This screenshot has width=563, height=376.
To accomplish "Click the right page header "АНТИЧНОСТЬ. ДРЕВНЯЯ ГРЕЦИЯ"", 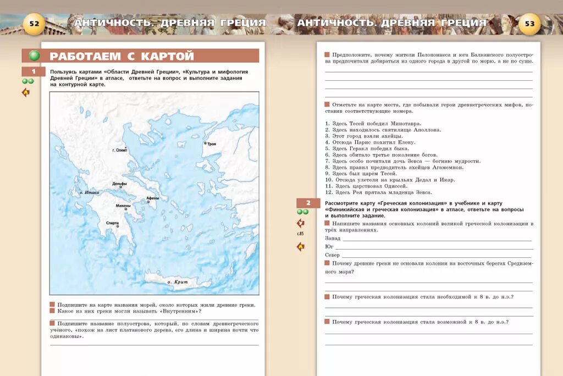I will tap(391, 23).
